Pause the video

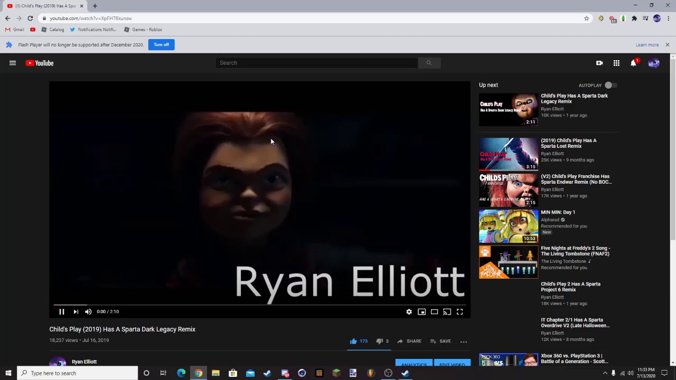click(x=61, y=312)
